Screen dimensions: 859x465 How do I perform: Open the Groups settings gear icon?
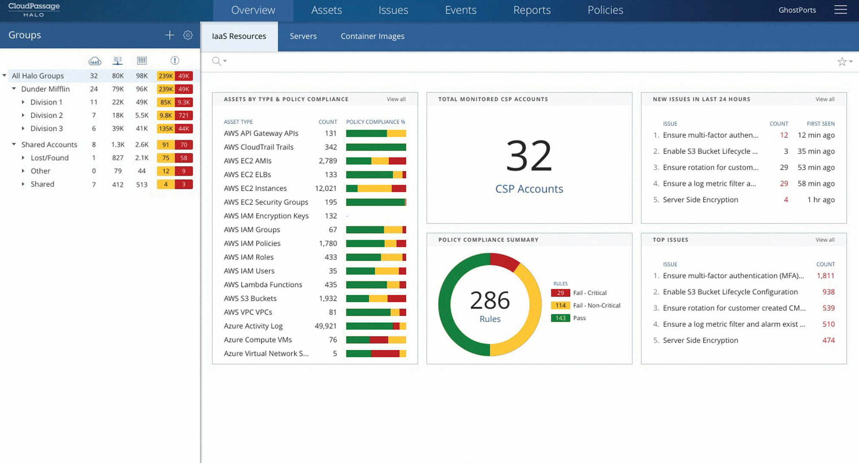[188, 35]
